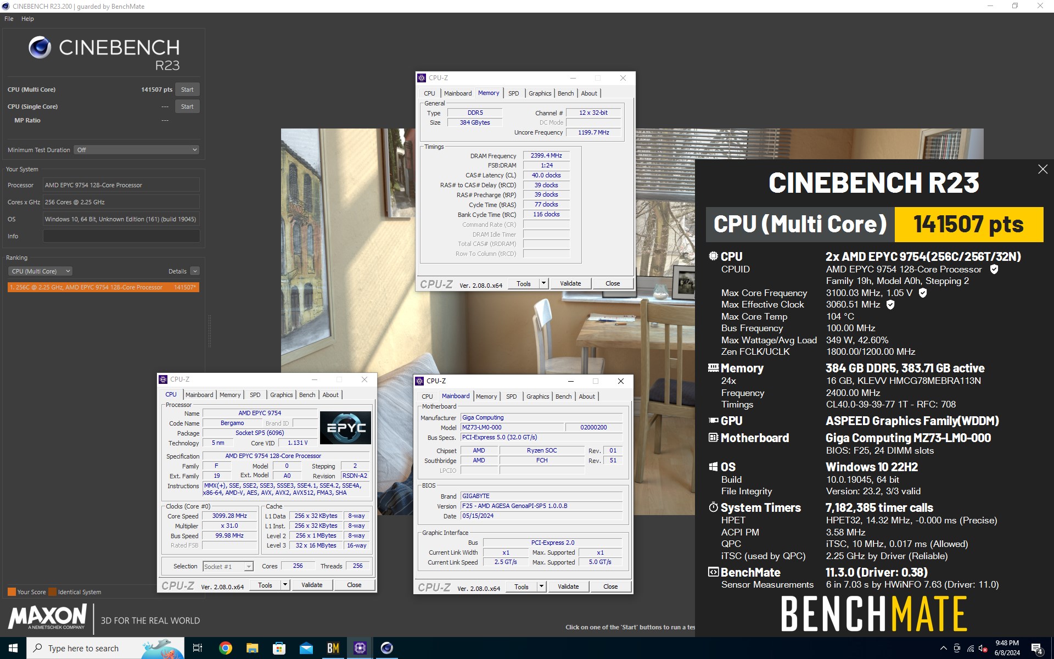Click the EPYC processor logo in CPU-Z
The height and width of the screenshot is (659, 1054).
point(345,428)
